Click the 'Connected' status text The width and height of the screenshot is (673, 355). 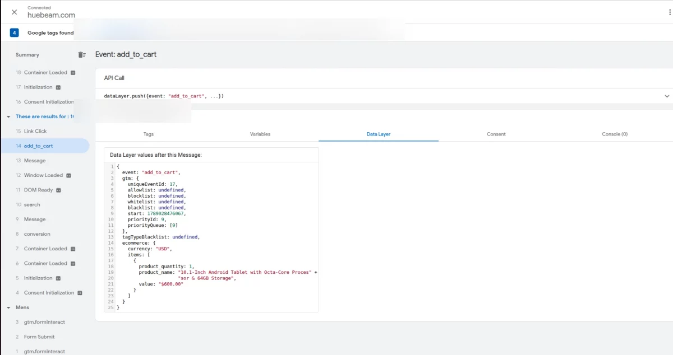tap(39, 8)
